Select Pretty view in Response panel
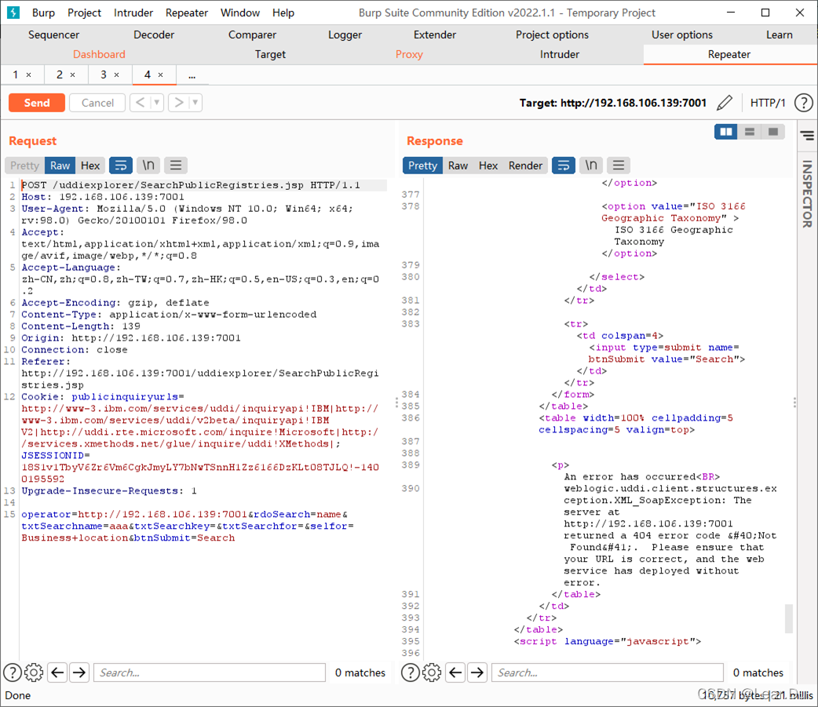 pyautogui.click(x=422, y=166)
